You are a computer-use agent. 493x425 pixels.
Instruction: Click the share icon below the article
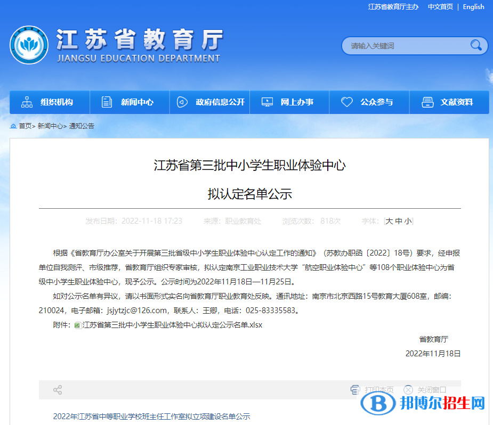click(58, 390)
